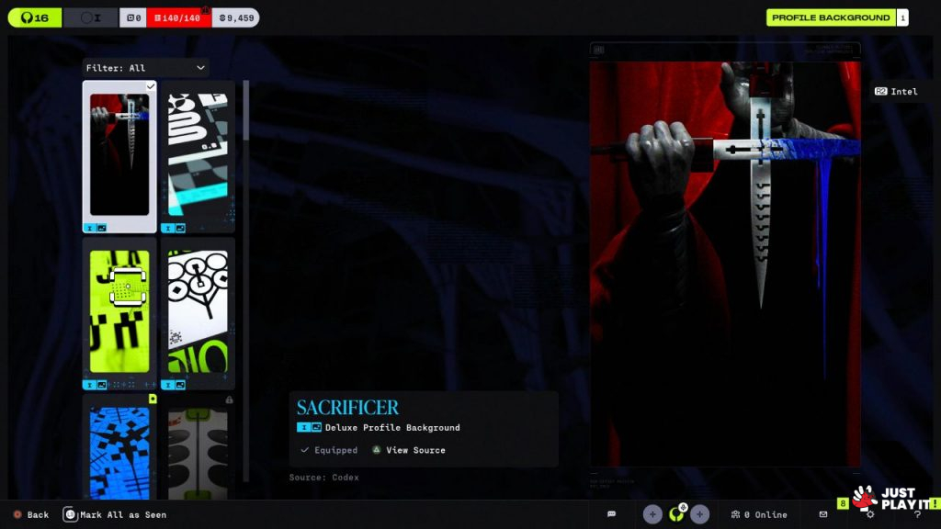Viewport: 941px width, 529px height.
Task: Open the chat bubble icon in bottom bar
Action: point(611,514)
